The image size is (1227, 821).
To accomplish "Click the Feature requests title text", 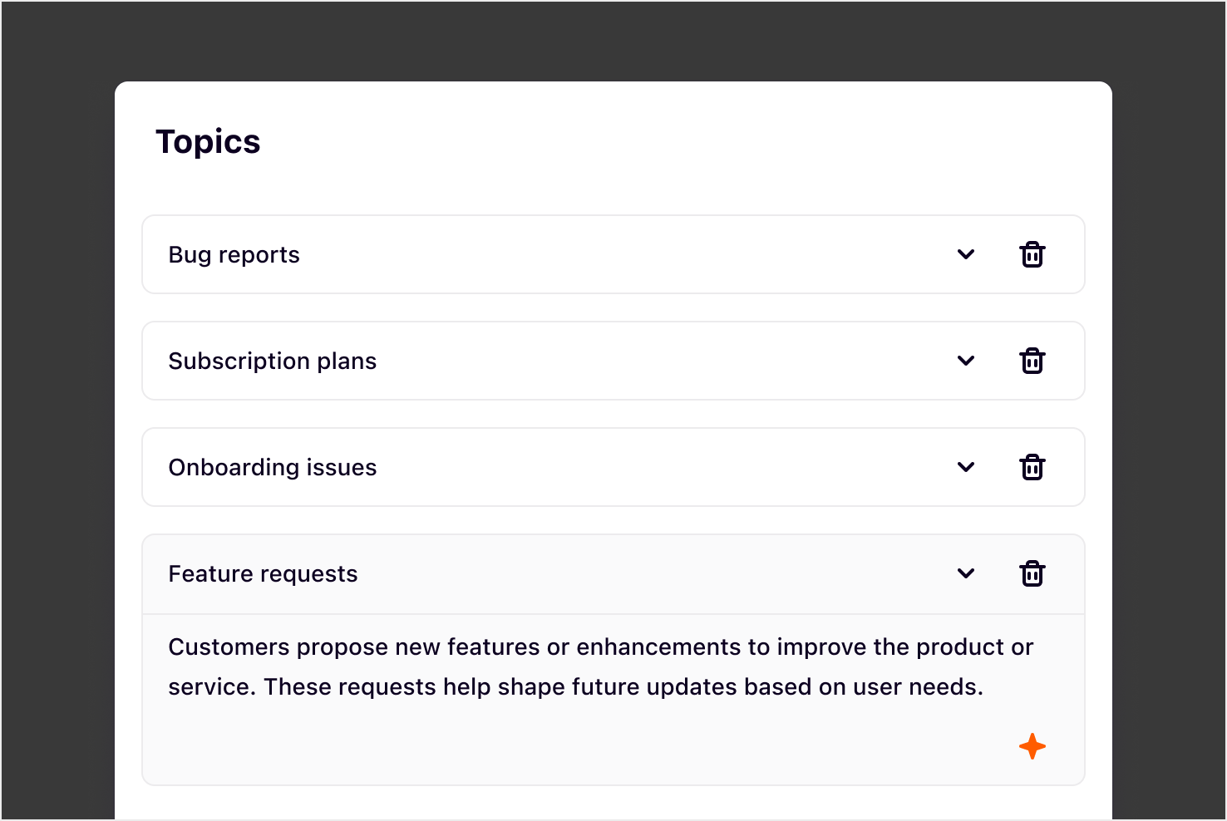I will pyautogui.click(x=263, y=573).
